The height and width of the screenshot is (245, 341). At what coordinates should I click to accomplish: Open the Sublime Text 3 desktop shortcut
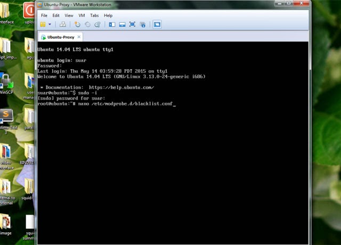click(x=7, y=121)
